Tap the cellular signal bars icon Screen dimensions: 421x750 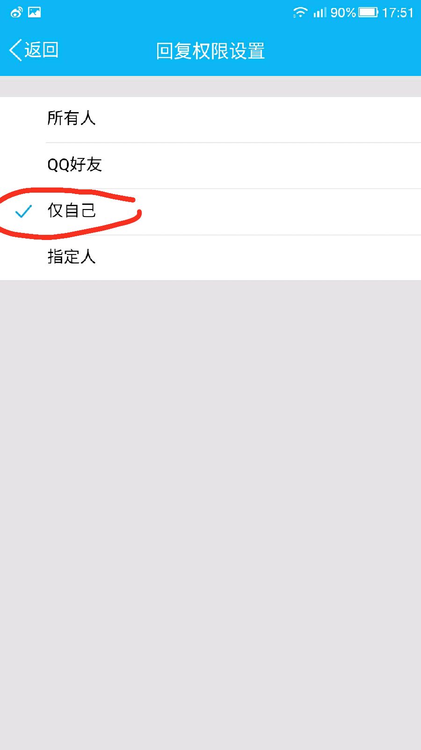tap(320, 12)
